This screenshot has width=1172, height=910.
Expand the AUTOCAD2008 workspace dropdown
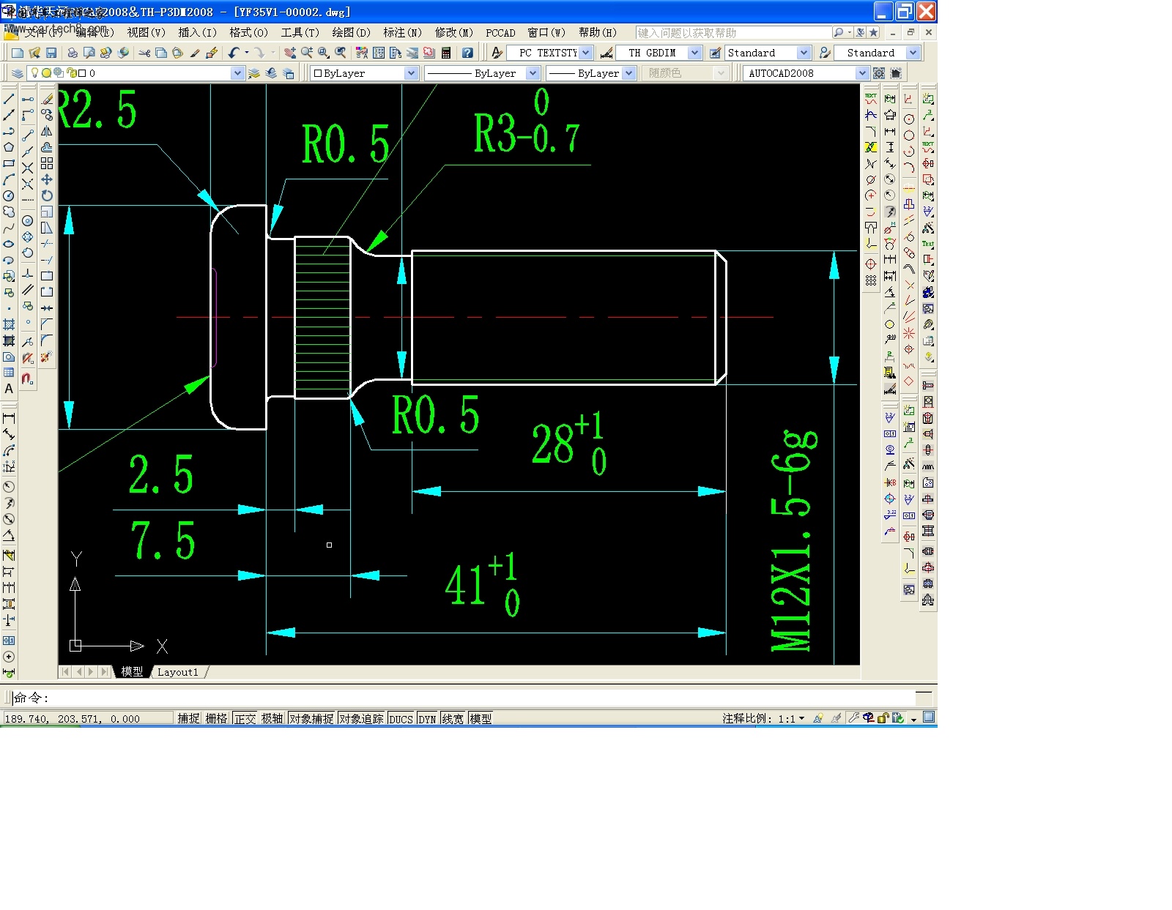[x=862, y=73]
